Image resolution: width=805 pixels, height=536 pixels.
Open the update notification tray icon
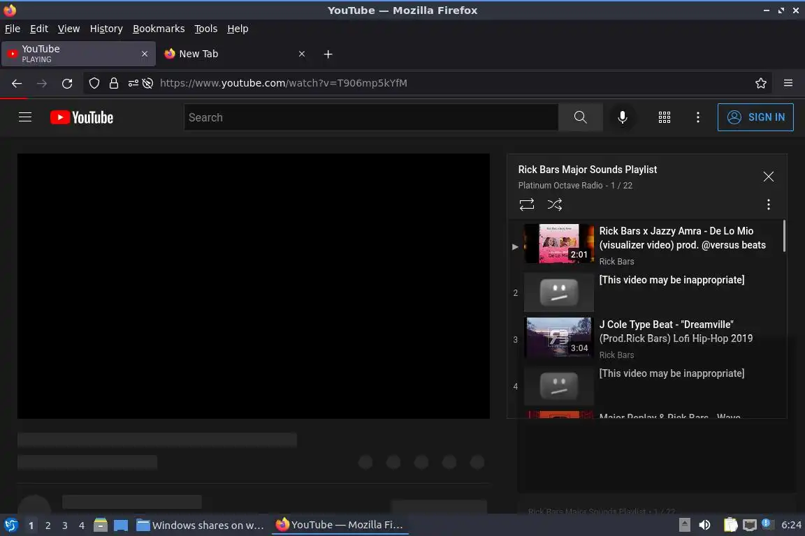(766, 523)
